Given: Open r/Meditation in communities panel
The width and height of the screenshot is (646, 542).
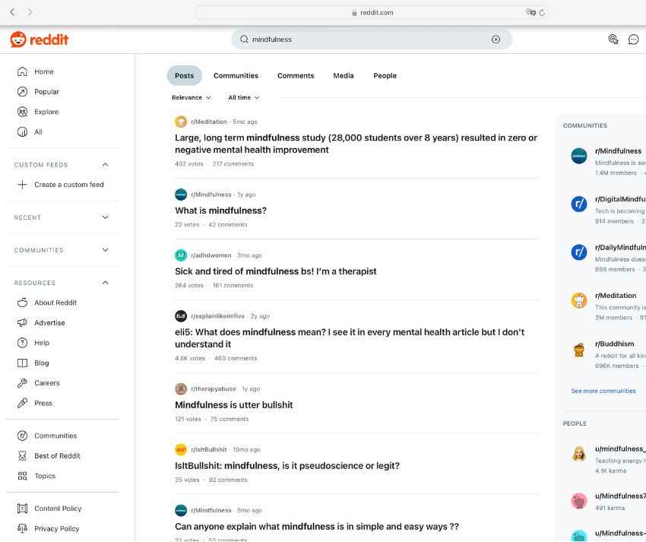Looking at the screenshot, I should [x=616, y=296].
